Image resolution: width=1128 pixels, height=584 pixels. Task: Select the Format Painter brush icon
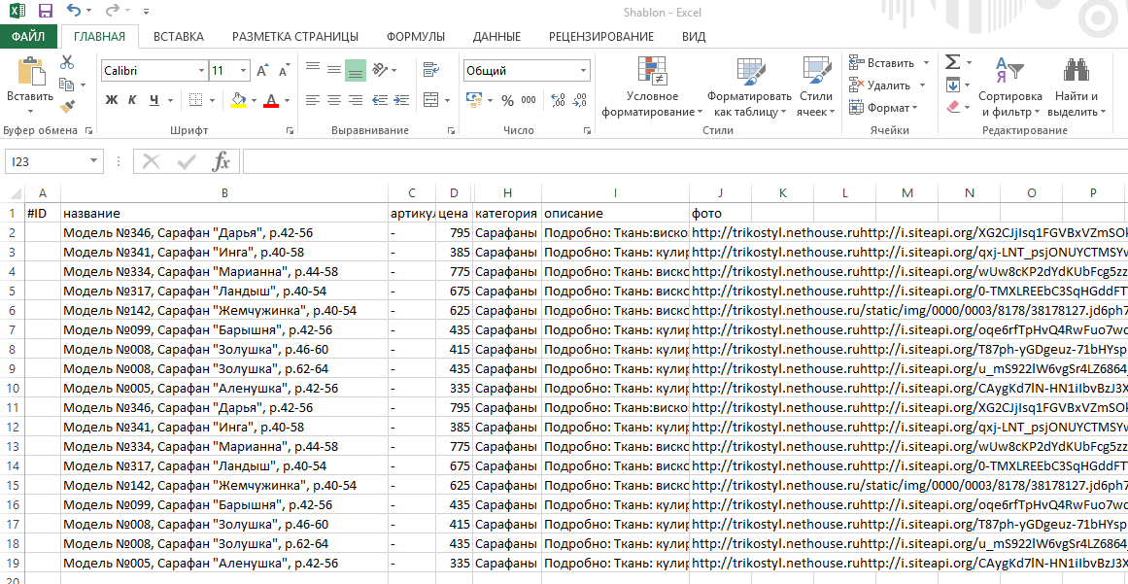pos(67,107)
